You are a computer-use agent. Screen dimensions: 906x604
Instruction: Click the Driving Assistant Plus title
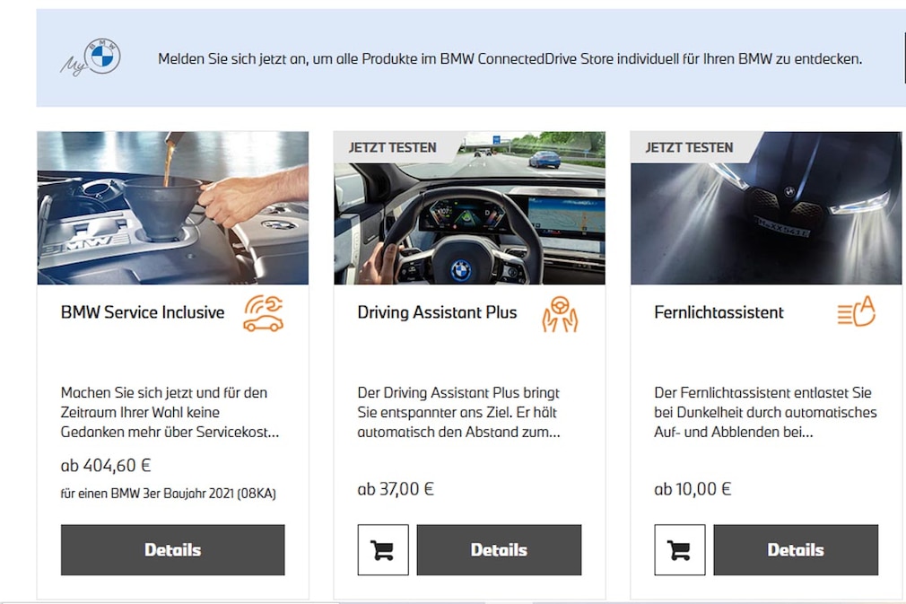point(437,312)
